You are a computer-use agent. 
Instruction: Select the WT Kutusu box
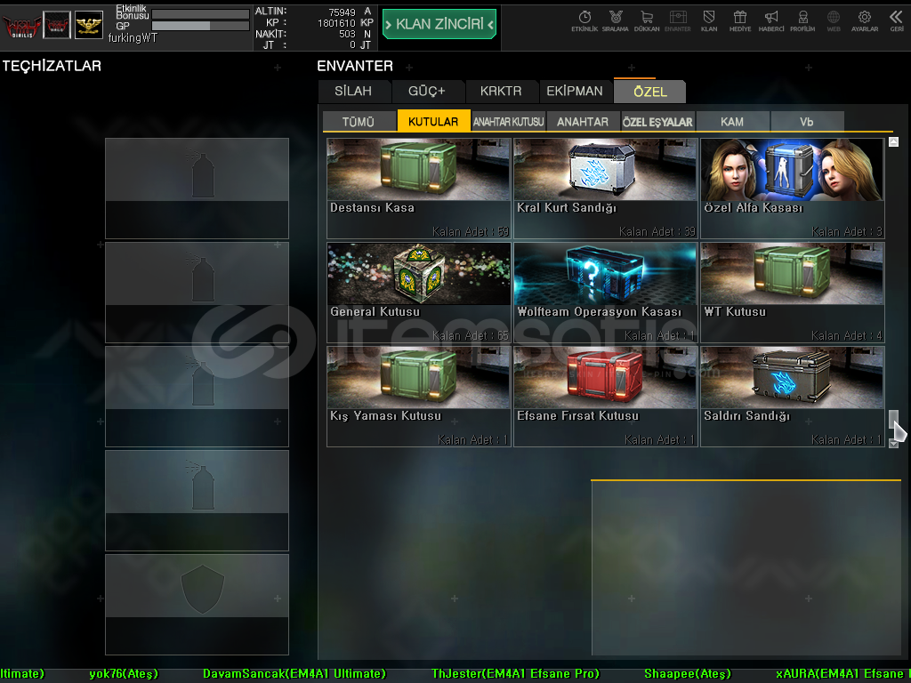pos(793,292)
